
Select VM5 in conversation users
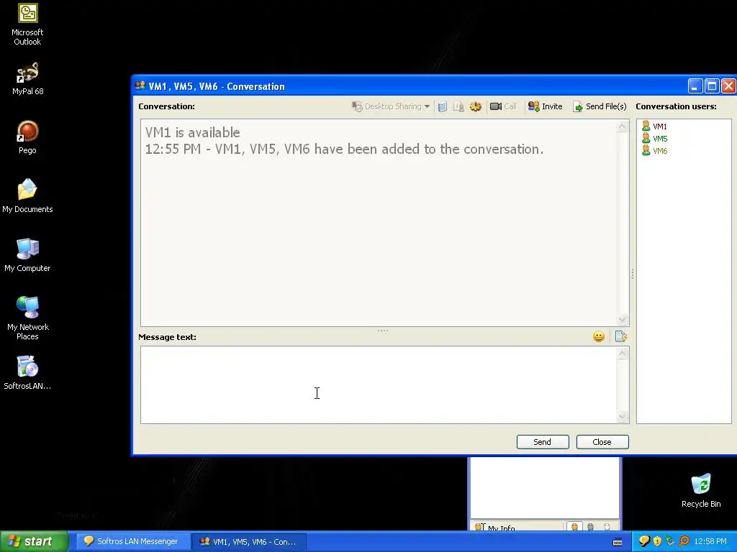tap(654, 139)
